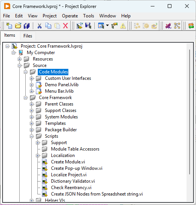
Task: Click the red Delete X icon
Action: [65, 26]
